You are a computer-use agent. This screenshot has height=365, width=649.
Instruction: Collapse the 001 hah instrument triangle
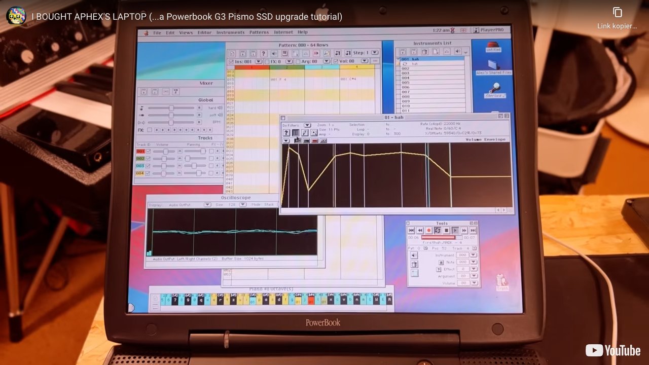398,59
